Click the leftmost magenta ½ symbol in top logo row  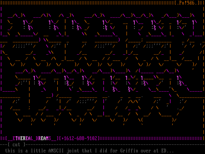(30, 27)
